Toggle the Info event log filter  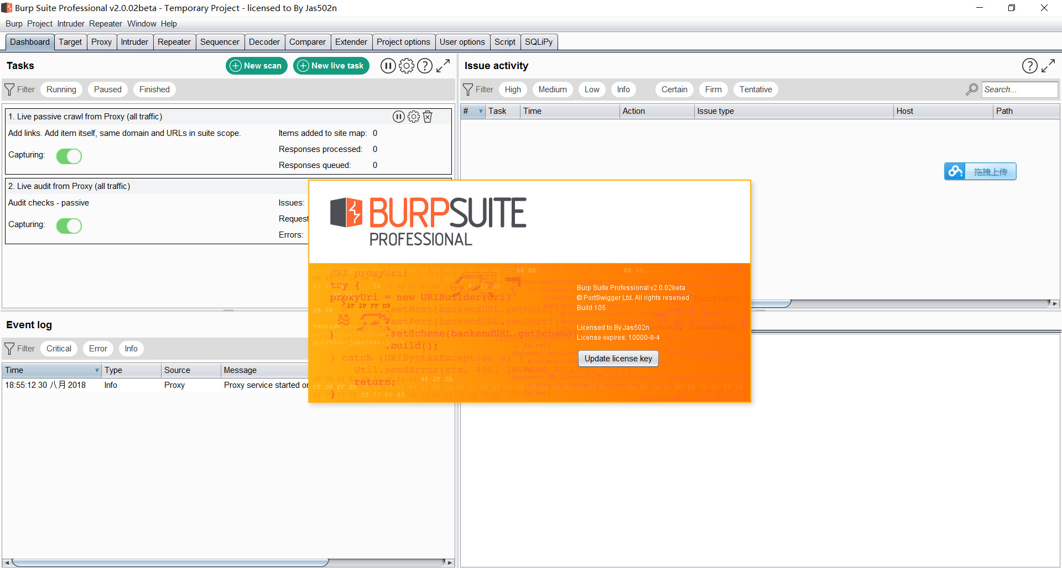tap(131, 349)
